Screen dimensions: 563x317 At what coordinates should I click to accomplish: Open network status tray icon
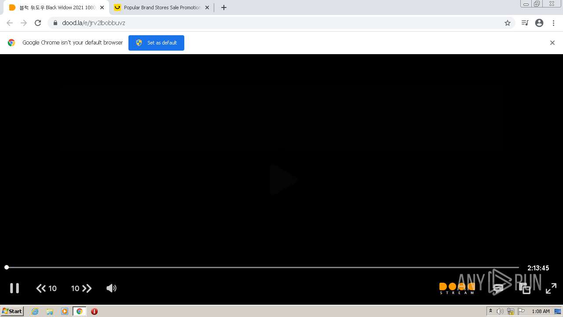click(x=511, y=311)
